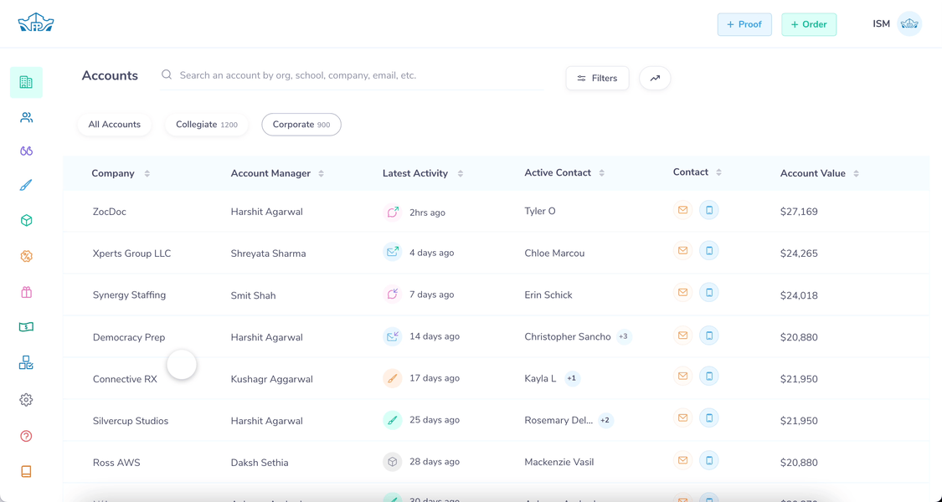Click the purple quotes sidebar icon

26,151
